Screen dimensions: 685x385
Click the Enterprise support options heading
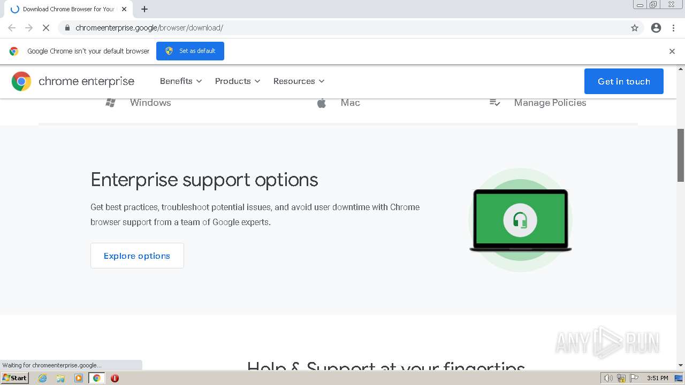tap(204, 180)
